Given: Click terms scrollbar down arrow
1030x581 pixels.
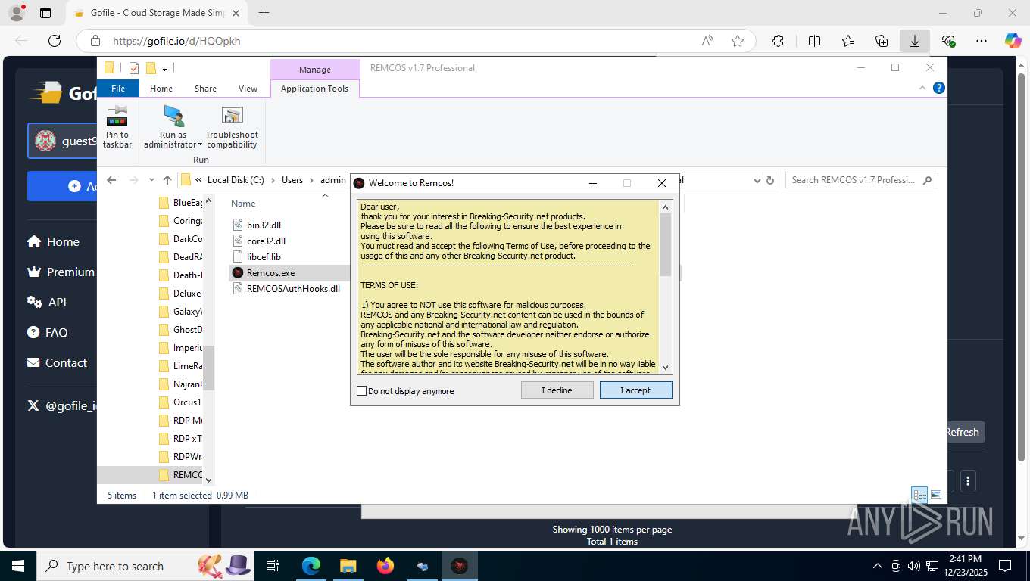Looking at the screenshot, I should click(x=666, y=368).
